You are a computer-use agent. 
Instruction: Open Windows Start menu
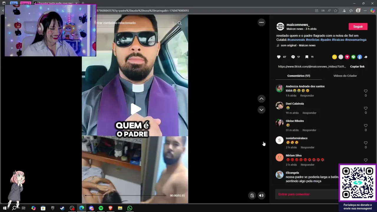4,208
